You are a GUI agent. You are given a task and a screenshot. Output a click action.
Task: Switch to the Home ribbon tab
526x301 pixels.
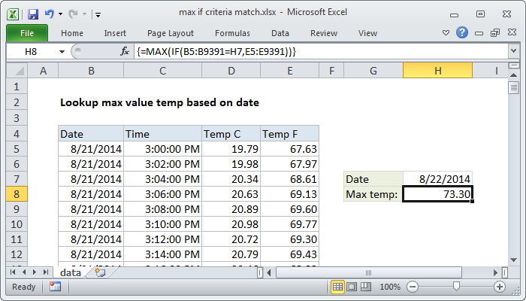pos(72,33)
